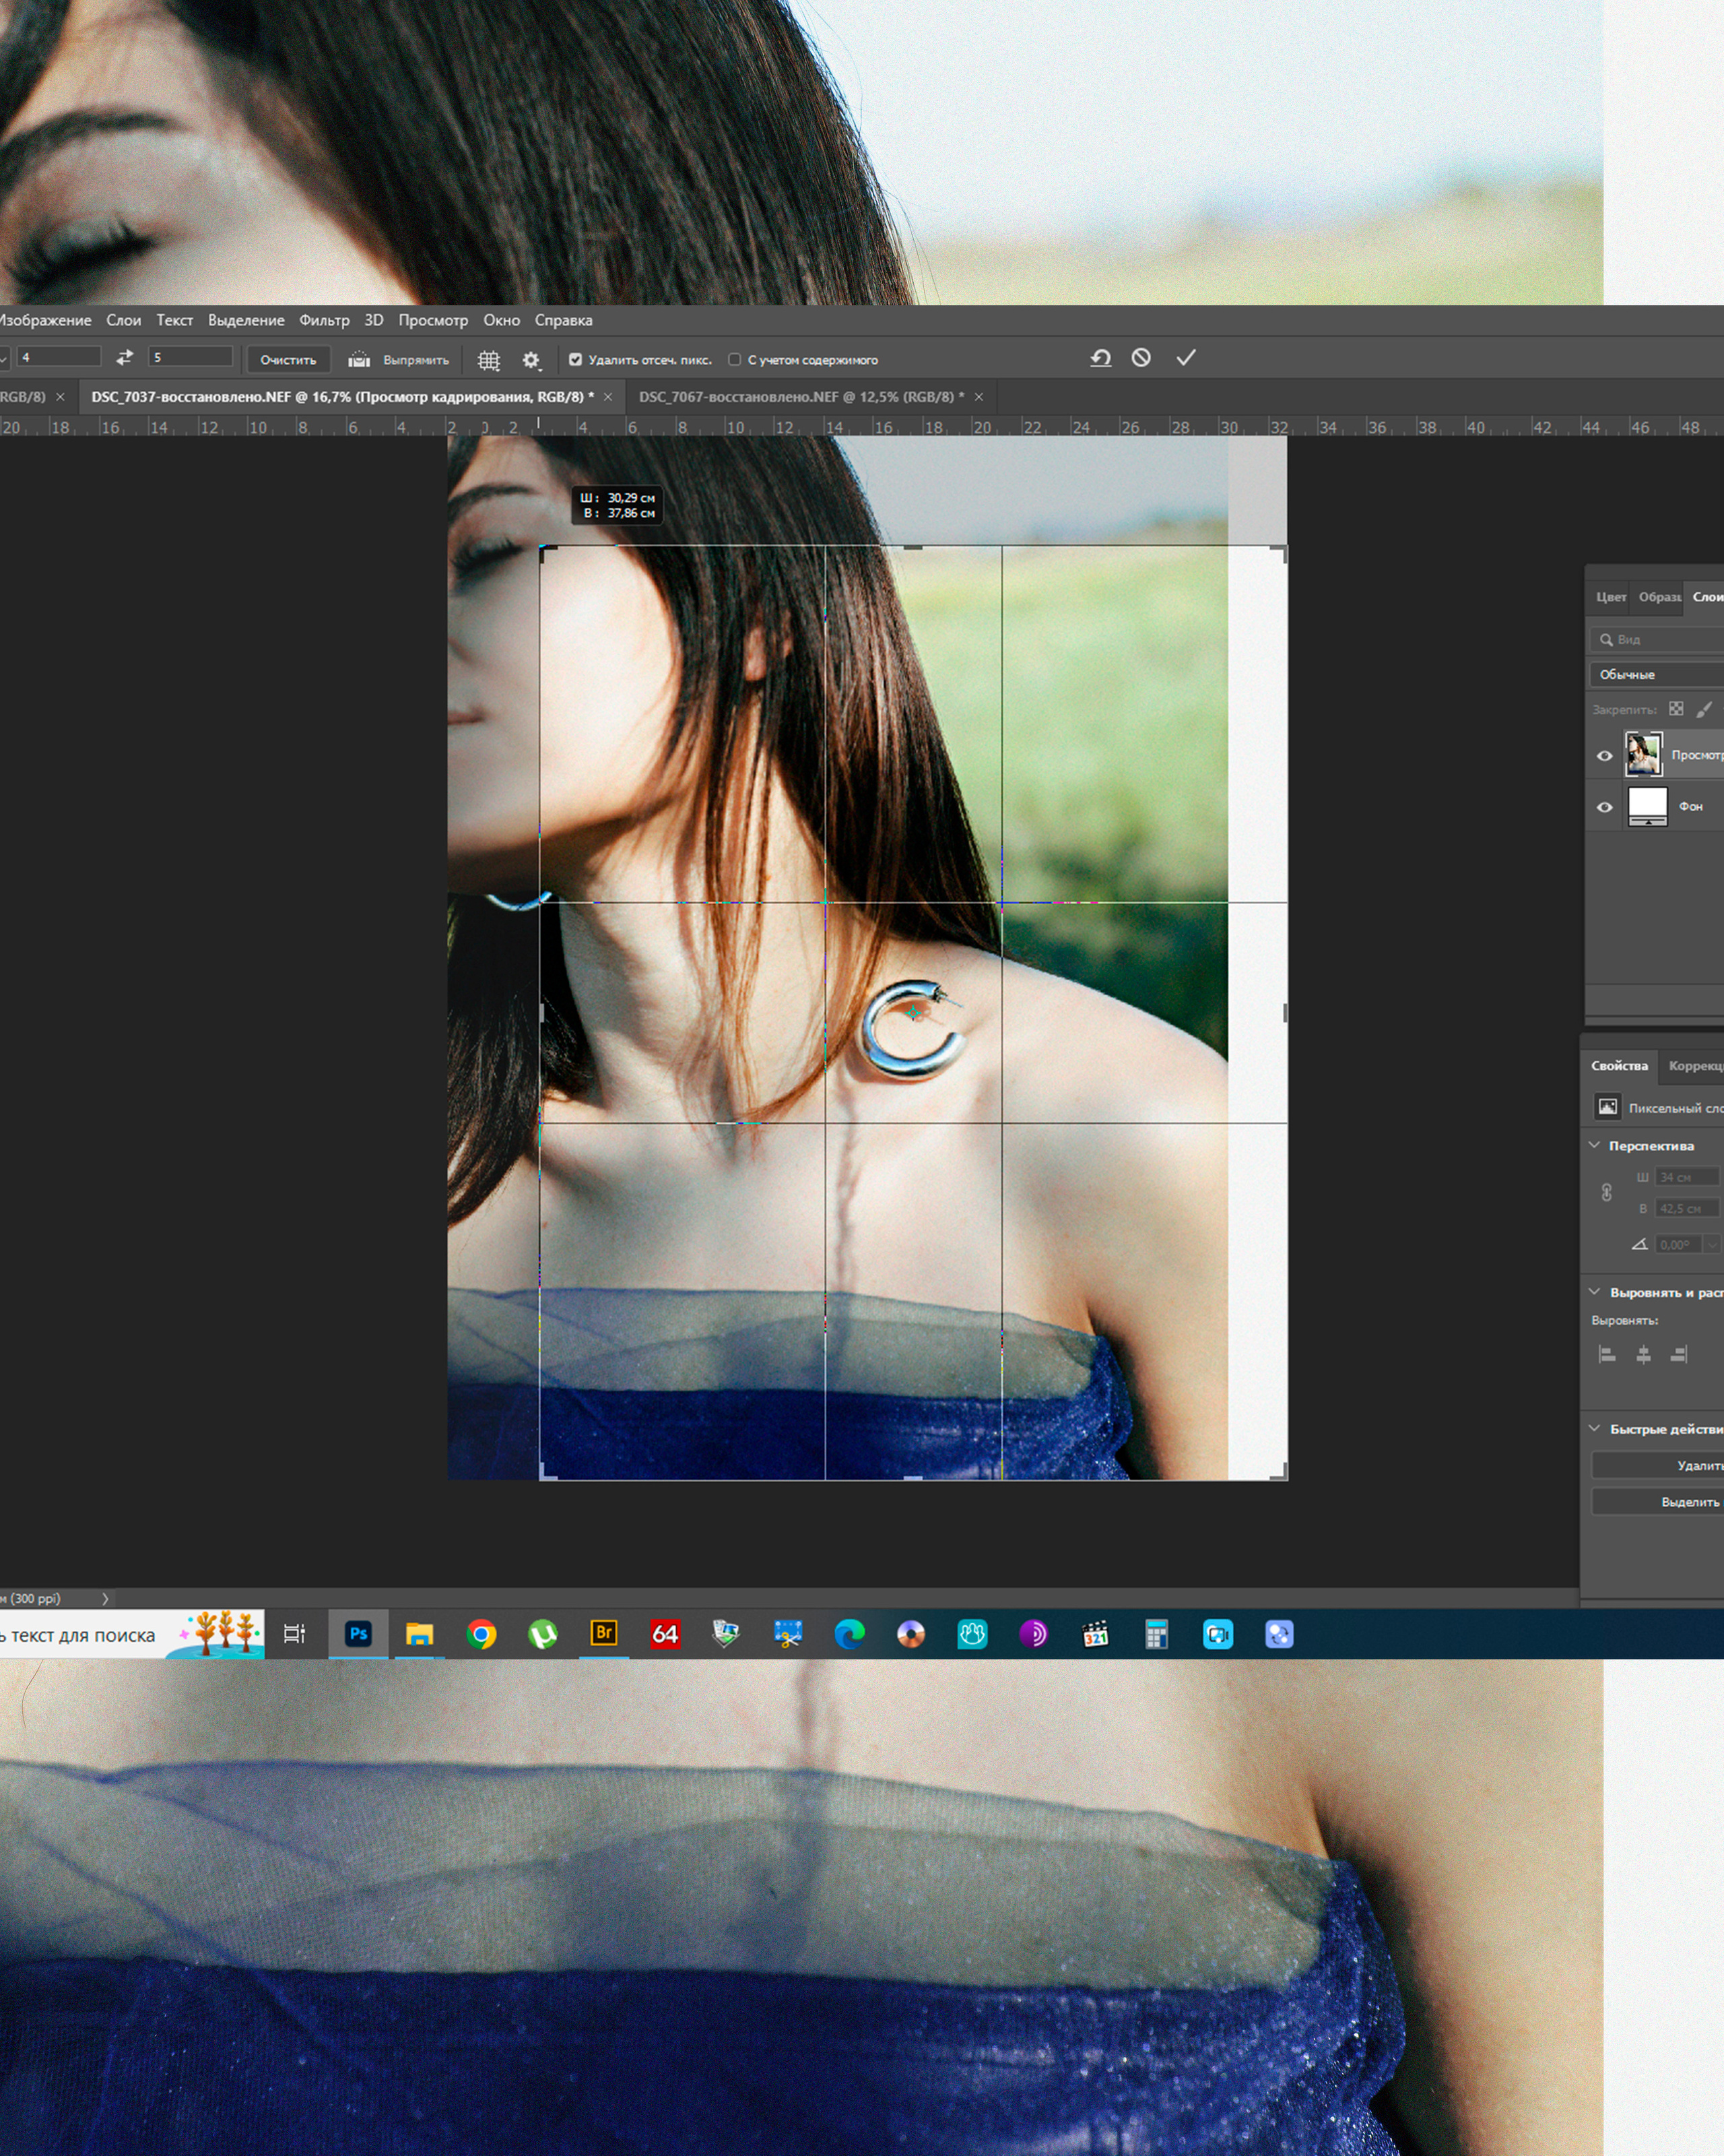Screen dimensions: 1724x2156
Task: Open the Фильтр menu
Action: 324,320
